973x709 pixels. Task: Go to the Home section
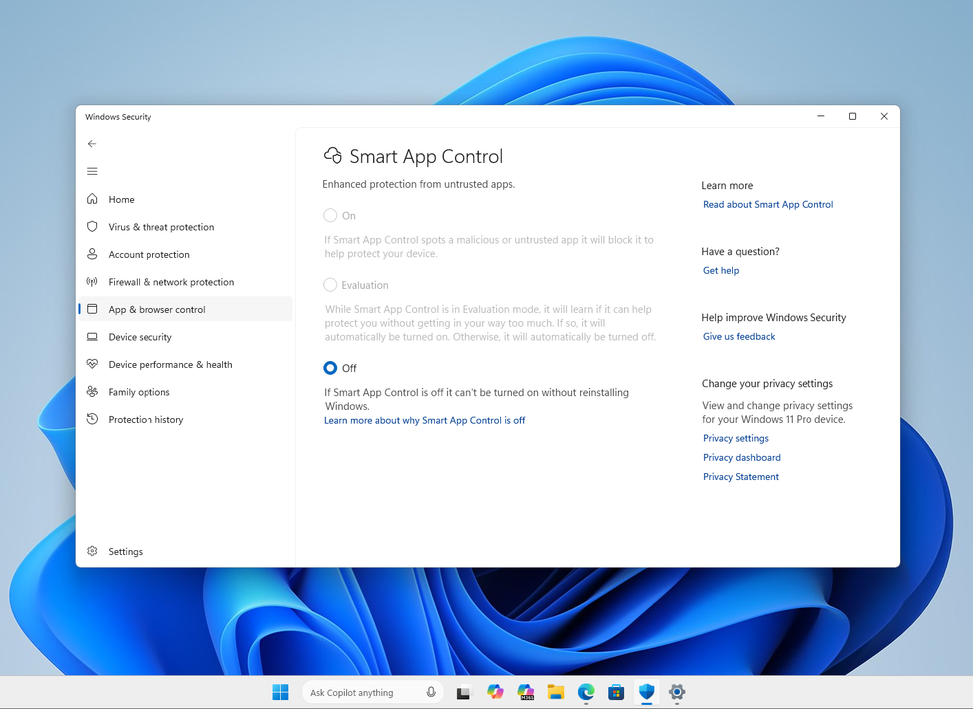(121, 199)
